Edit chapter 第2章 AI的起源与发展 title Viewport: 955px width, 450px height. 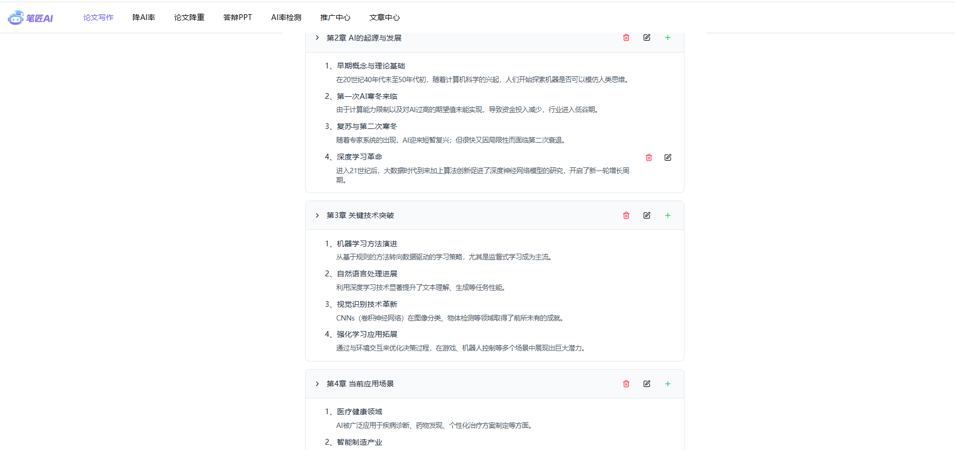click(x=647, y=37)
